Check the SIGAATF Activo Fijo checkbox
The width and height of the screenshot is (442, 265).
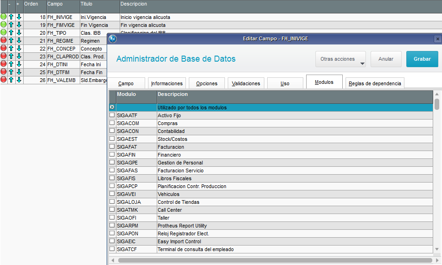coord(112,115)
